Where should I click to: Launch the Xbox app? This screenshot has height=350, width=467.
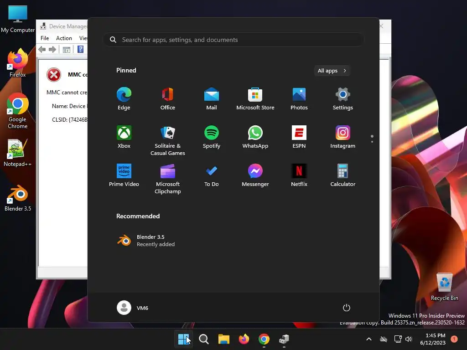124,137
